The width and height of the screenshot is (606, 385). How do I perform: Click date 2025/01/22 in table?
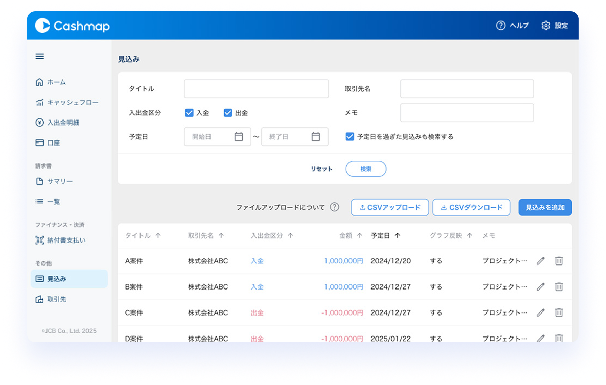click(x=391, y=339)
